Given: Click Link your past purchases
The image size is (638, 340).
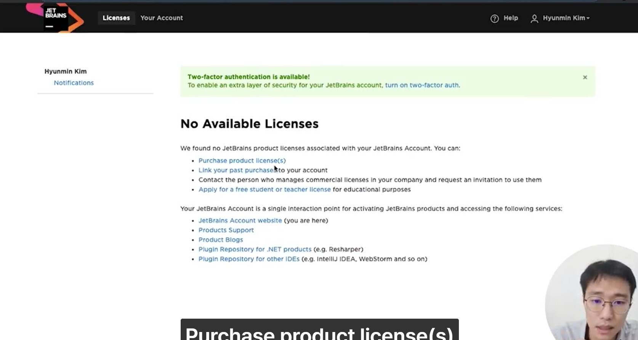Looking at the screenshot, I should click(x=238, y=170).
